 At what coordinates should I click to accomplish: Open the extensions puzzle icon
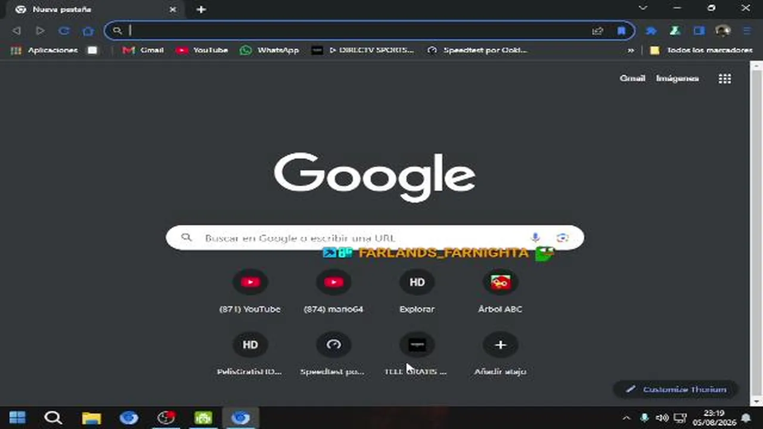[652, 30]
